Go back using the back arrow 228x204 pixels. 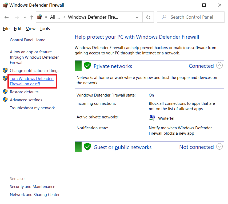click(x=7, y=17)
